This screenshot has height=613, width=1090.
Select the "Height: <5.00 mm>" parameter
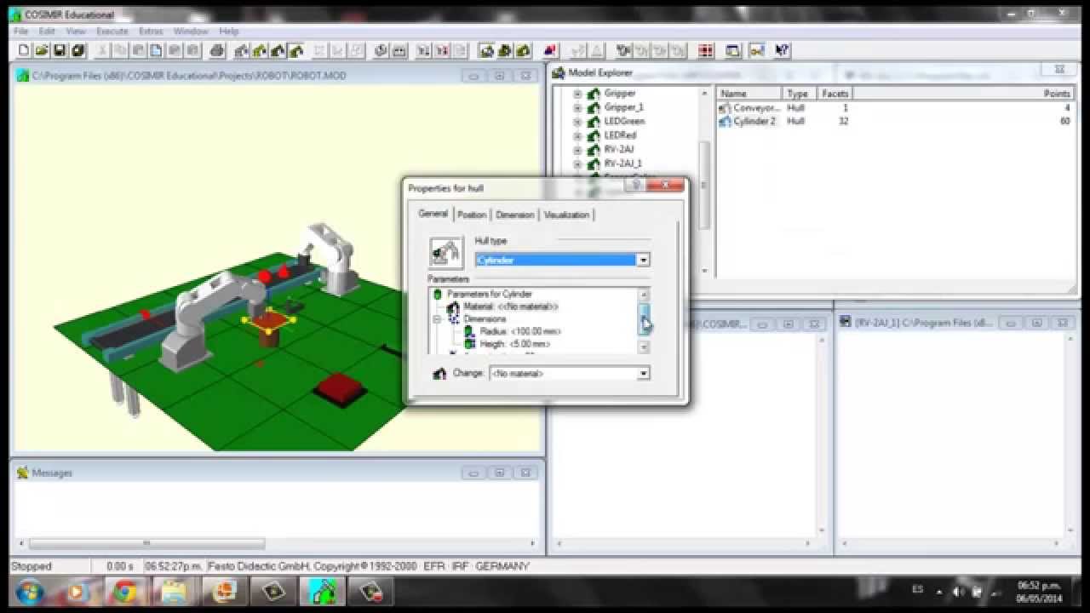(x=515, y=344)
